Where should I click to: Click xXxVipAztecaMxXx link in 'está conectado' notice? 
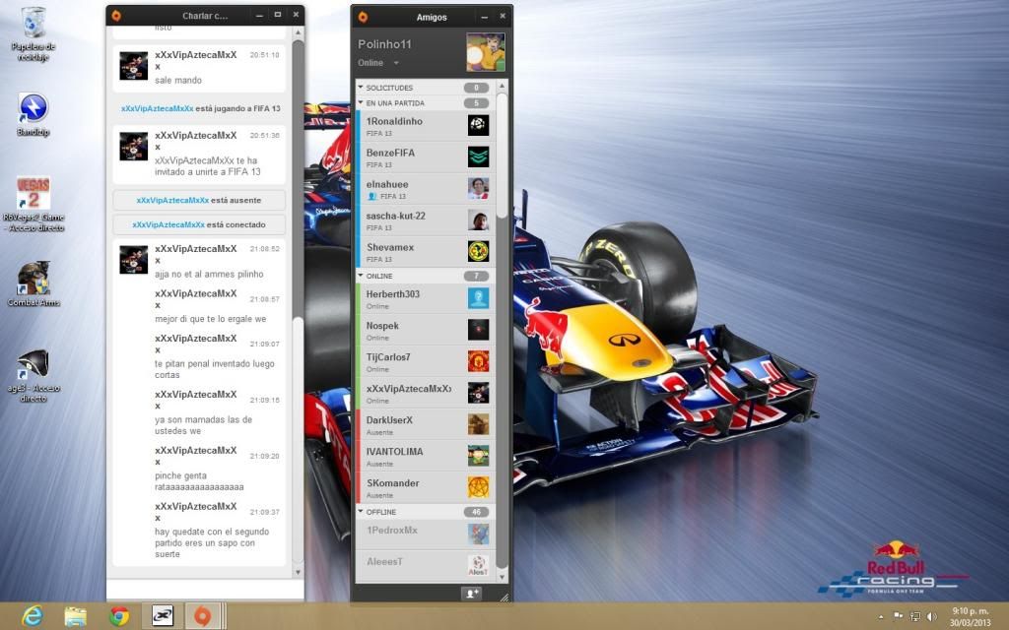click(168, 224)
